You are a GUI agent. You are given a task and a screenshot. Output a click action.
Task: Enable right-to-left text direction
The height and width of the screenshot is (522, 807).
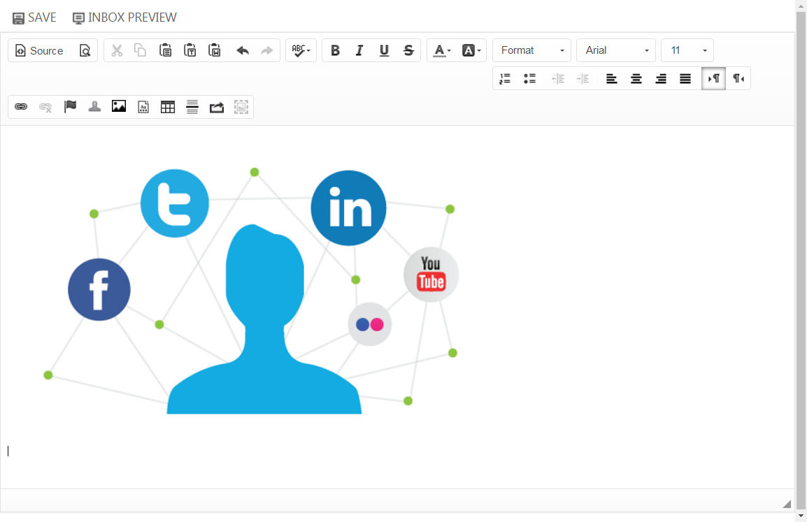point(738,79)
